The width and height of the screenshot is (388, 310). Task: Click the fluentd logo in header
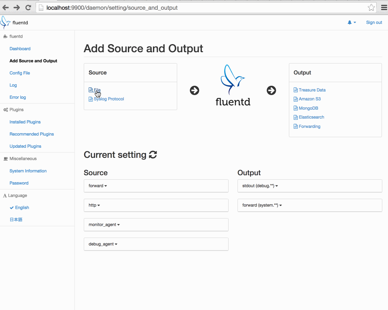pyautogui.click(x=5, y=23)
